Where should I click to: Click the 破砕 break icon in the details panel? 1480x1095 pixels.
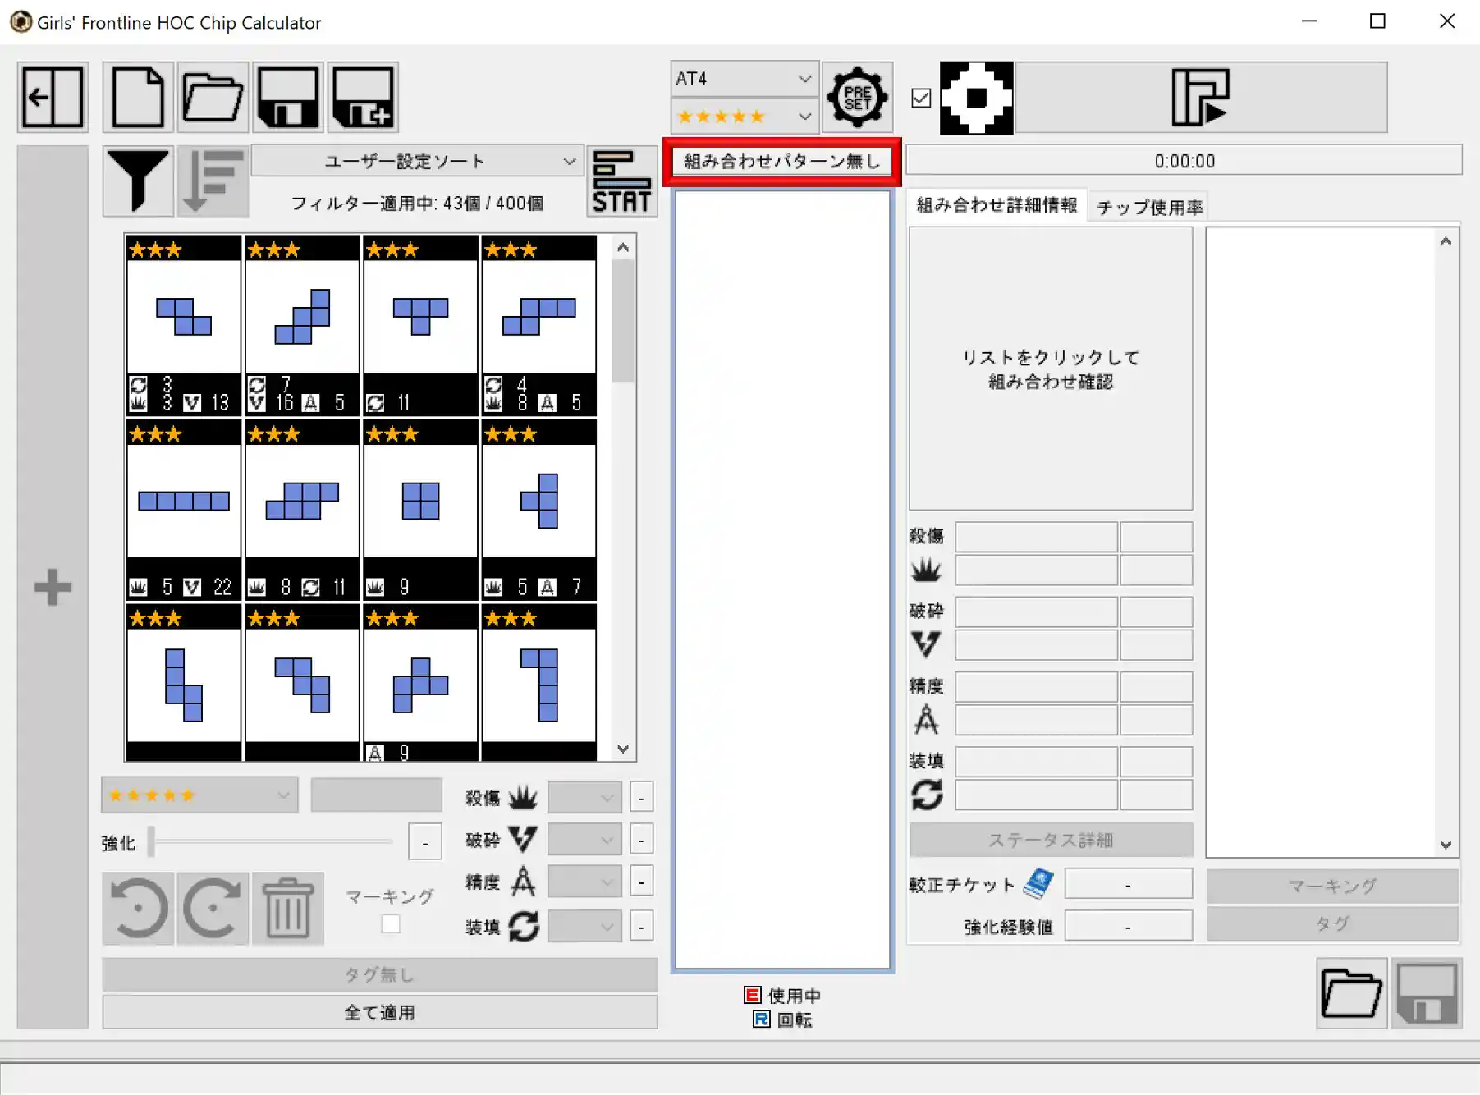click(927, 644)
